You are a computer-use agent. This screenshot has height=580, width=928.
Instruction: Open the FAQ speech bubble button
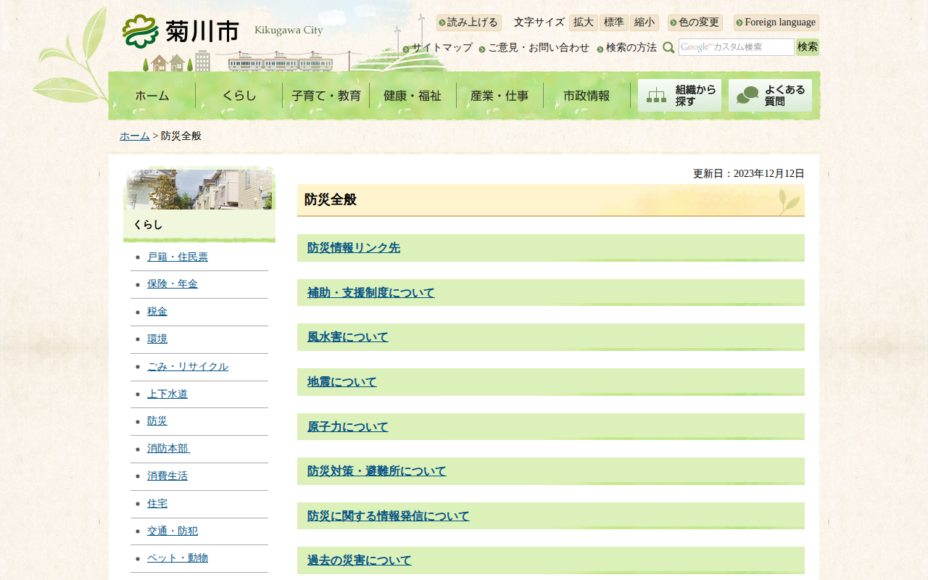coord(770,96)
